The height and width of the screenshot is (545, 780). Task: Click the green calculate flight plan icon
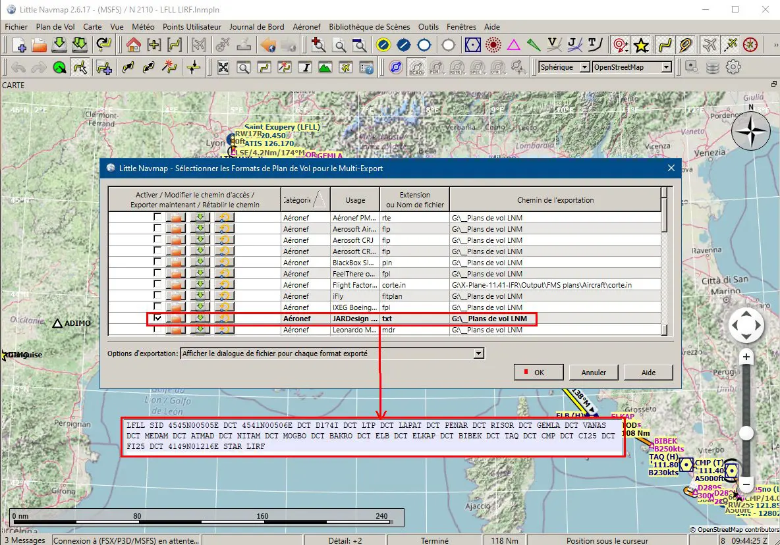click(x=60, y=67)
